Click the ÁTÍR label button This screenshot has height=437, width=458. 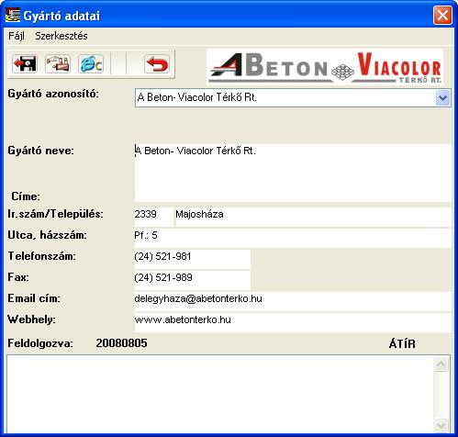(402, 343)
